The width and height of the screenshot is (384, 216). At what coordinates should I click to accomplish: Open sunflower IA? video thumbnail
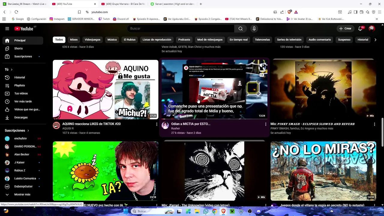coord(106,171)
